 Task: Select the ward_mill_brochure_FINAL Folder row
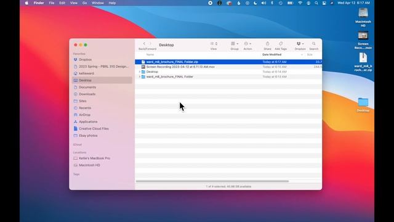tap(228, 76)
